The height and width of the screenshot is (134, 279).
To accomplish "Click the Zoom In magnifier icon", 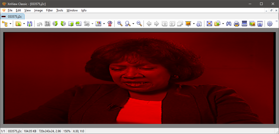I will pos(120,24).
